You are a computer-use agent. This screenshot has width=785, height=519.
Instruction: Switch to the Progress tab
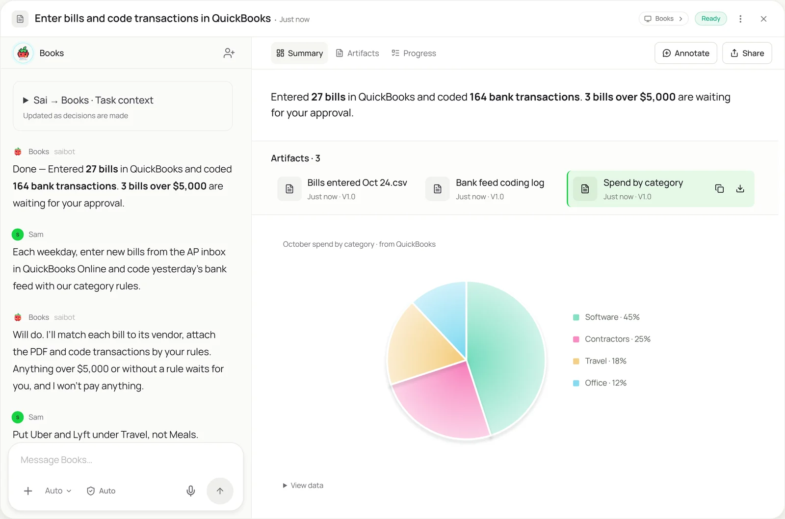click(414, 53)
